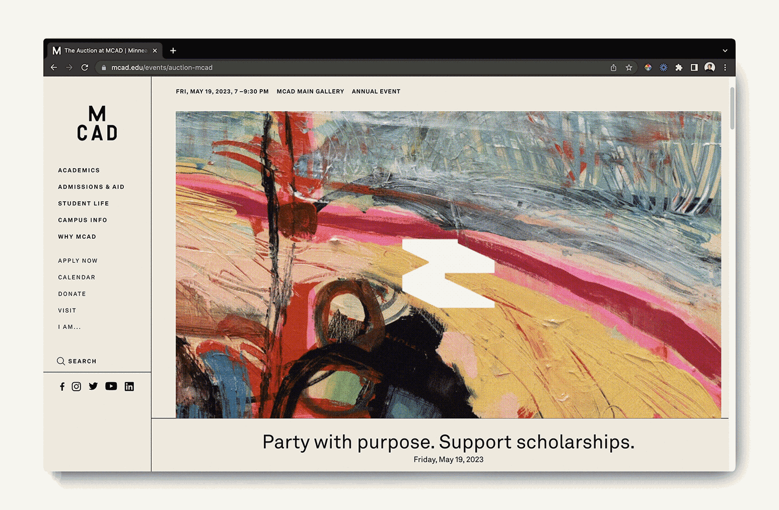Open the Academics menu item

point(79,170)
